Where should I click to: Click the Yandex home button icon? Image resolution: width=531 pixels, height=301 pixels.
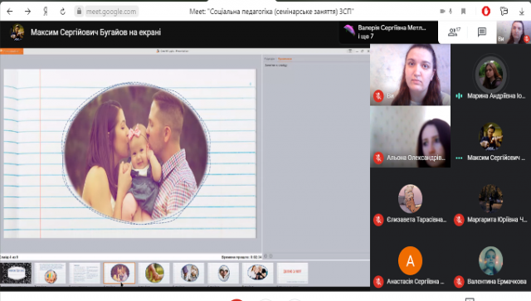(x=46, y=12)
